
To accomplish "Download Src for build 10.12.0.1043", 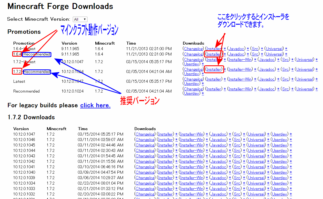I will point(237,156).
